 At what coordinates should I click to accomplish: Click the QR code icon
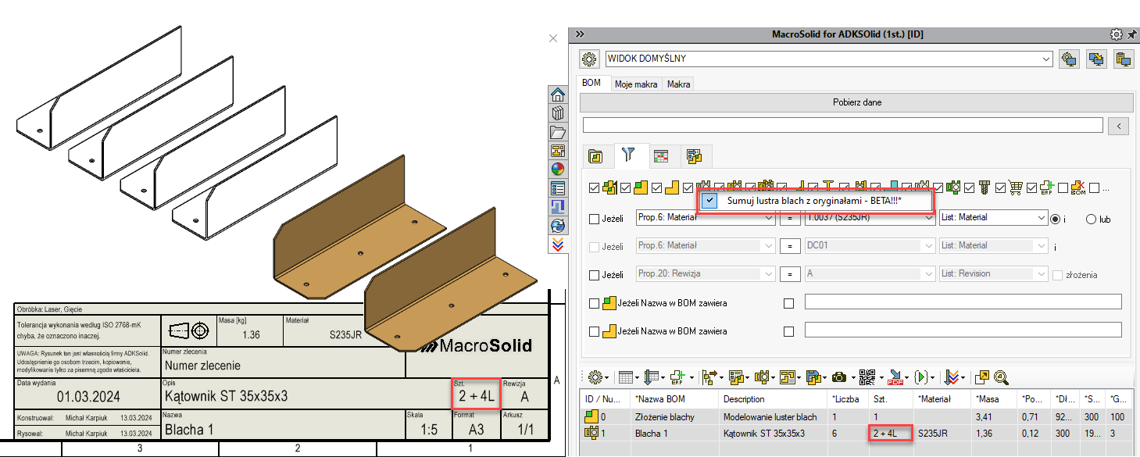click(867, 377)
